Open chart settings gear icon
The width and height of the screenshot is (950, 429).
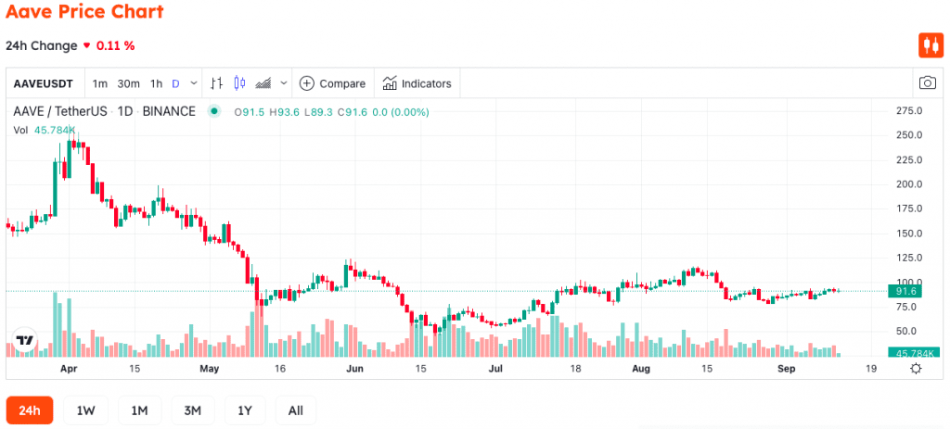916,369
